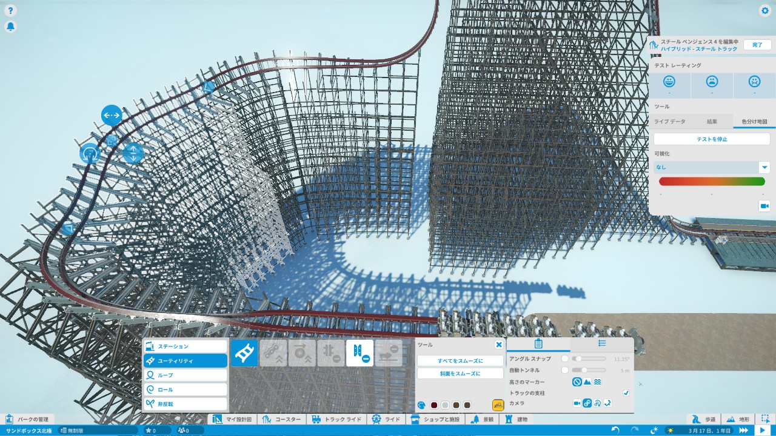The image size is (776, 436).
Task: Open the 地形 terrain menu
Action: point(738,419)
